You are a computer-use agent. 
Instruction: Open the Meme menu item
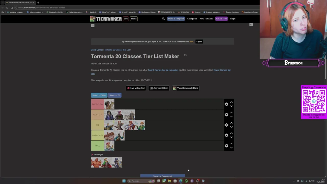pyautogui.click(x=134, y=19)
